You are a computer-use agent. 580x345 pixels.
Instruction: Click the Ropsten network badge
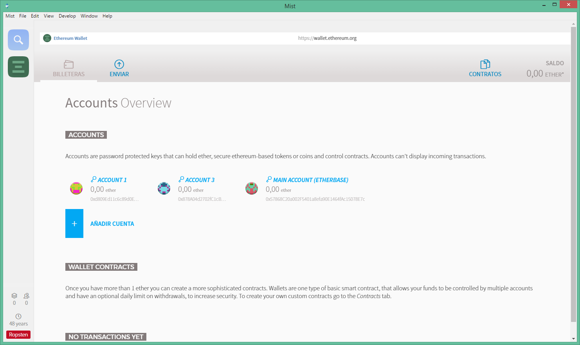(18, 334)
